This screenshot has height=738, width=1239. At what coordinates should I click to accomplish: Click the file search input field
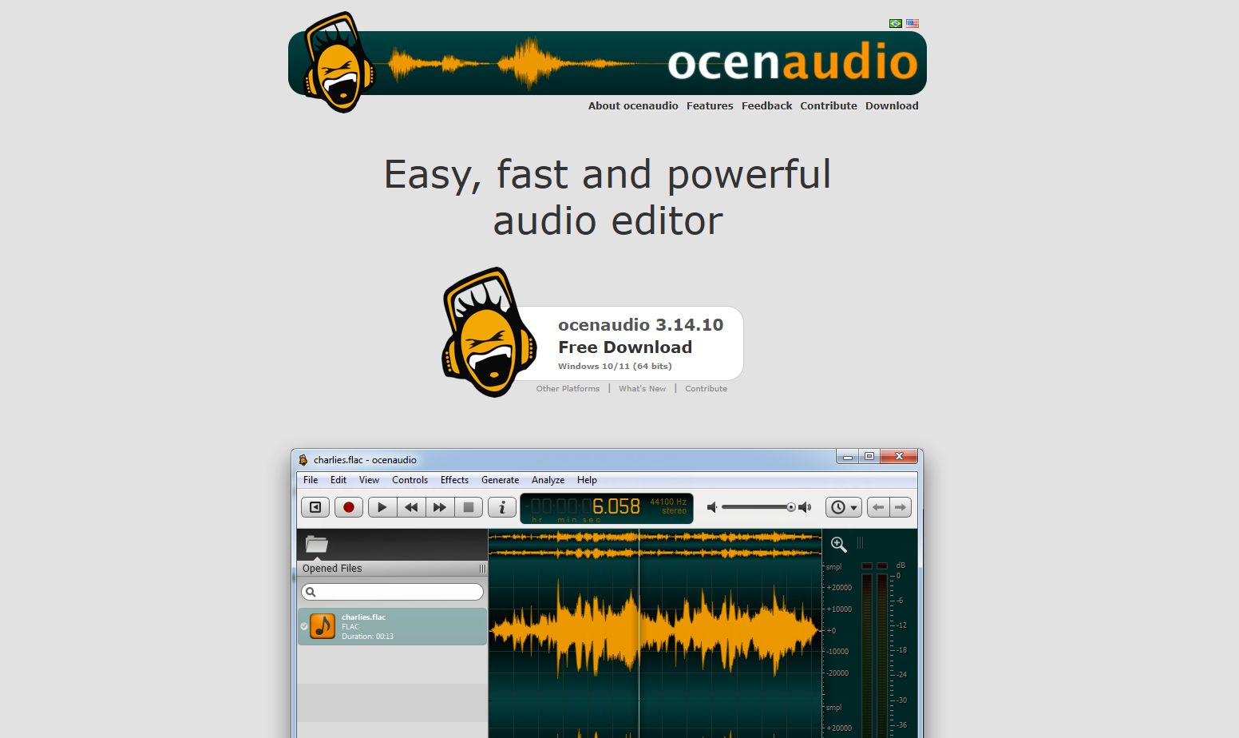point(393,592)
